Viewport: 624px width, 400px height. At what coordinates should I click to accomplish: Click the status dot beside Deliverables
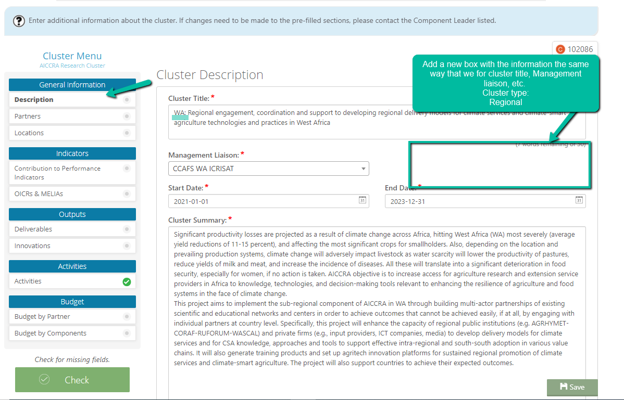tap(127, 229)
